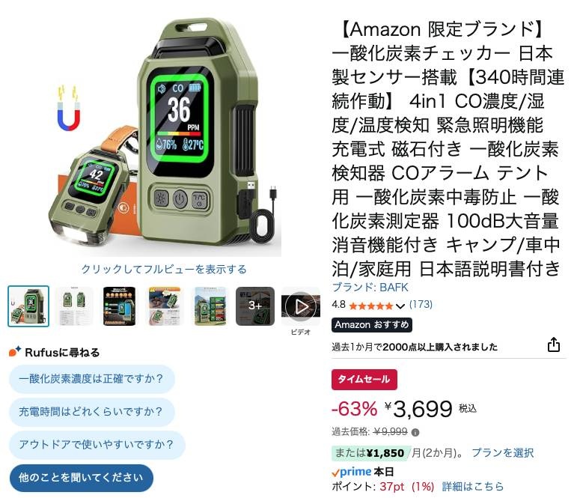Viewport: 580px width, 498px height.
Task: Click the 他のことを聞いてください button
Action: point(81,478)
